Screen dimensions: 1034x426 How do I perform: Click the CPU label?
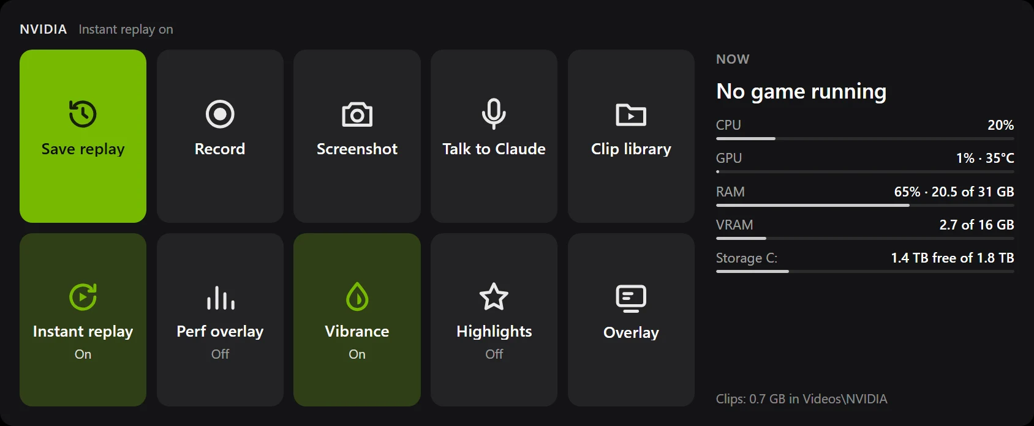(728, 125)
